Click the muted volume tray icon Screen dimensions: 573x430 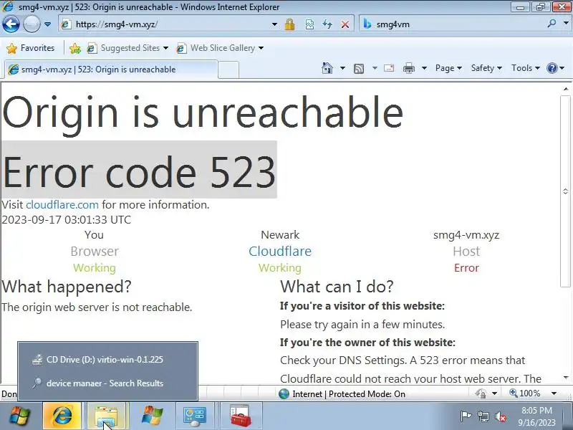(x=501, y=416)
